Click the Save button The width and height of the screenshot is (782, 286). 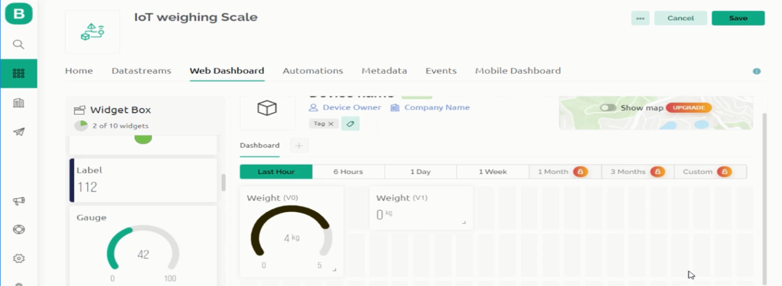(x=738, y=18)
